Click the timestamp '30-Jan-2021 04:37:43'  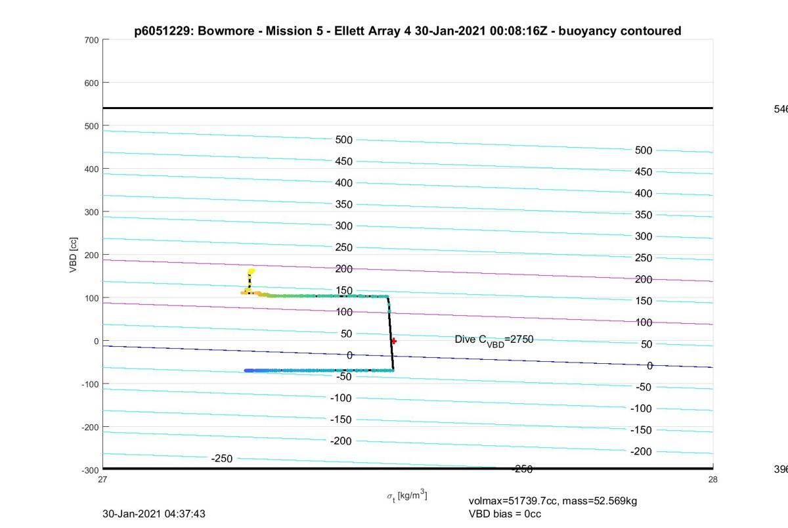(x=154, y=514)
